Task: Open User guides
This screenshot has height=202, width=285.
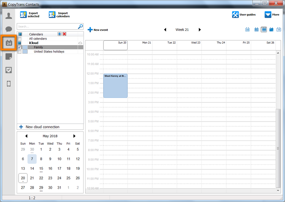Action: tap(244, 15)
